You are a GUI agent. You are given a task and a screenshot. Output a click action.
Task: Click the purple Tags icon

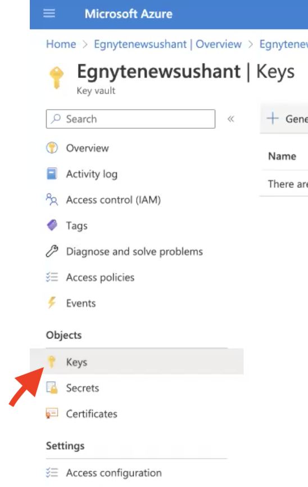coord(52,225)
